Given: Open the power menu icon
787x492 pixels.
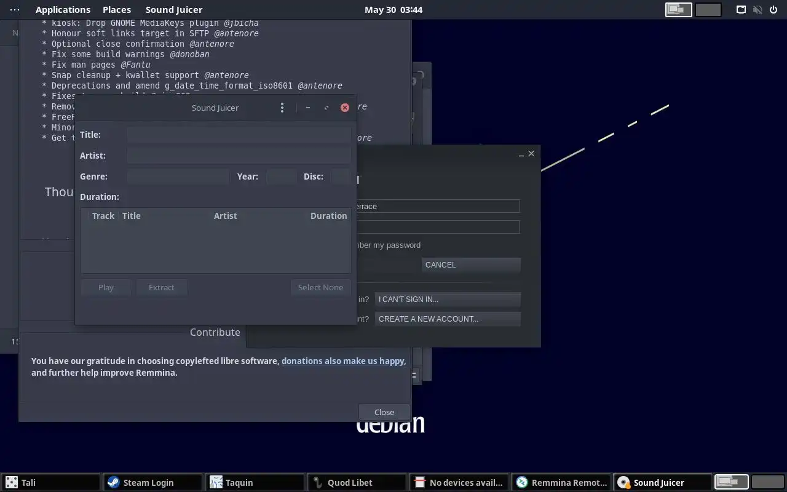Looking at the screenshot, I should [x=773, y=9].
